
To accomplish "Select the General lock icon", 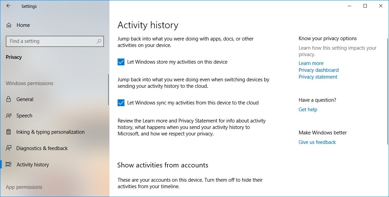I will coord(9,99).
